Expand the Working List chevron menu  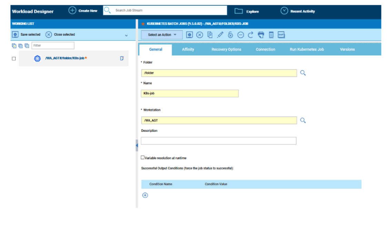point(126,35)
